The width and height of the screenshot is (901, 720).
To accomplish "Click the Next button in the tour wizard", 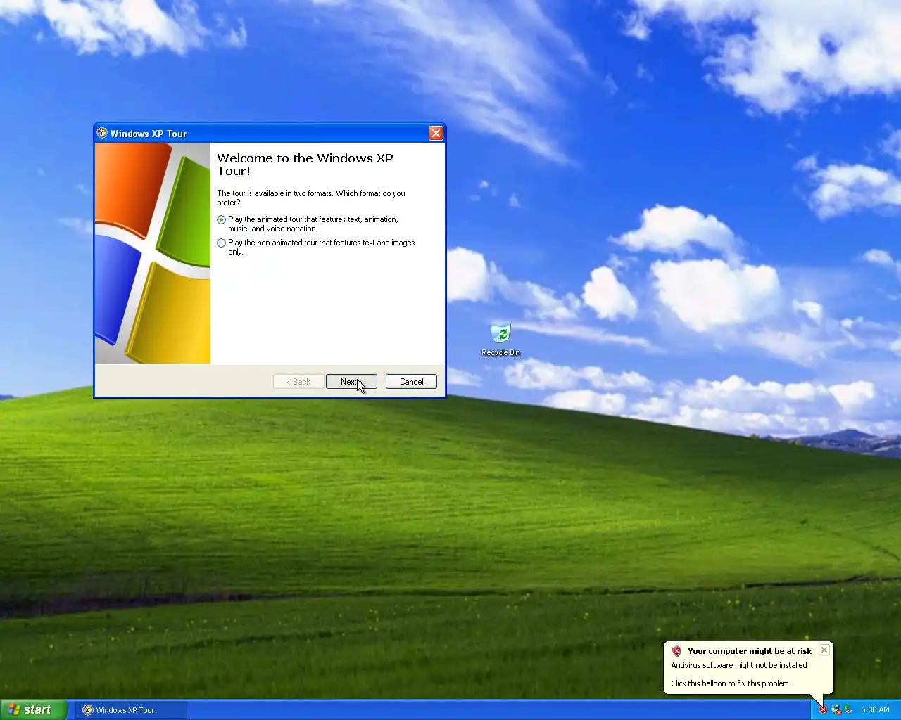I will tap(351, 382).
